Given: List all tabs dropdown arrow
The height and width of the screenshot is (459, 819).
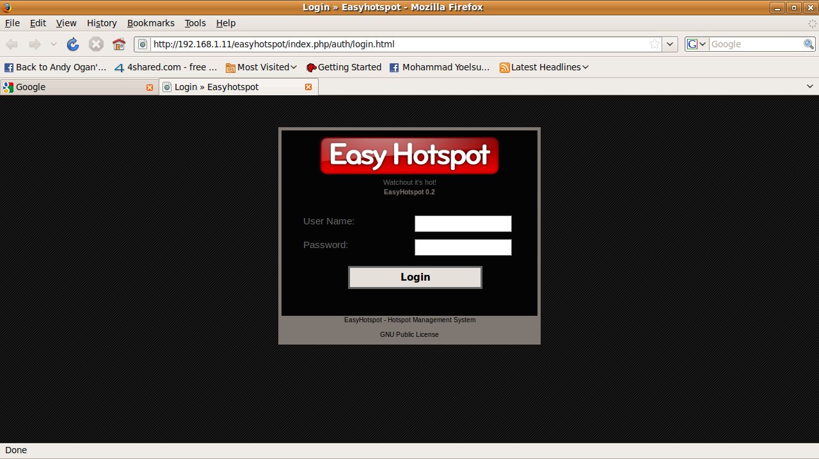Looking at the screenshot, I should (809, 87).
